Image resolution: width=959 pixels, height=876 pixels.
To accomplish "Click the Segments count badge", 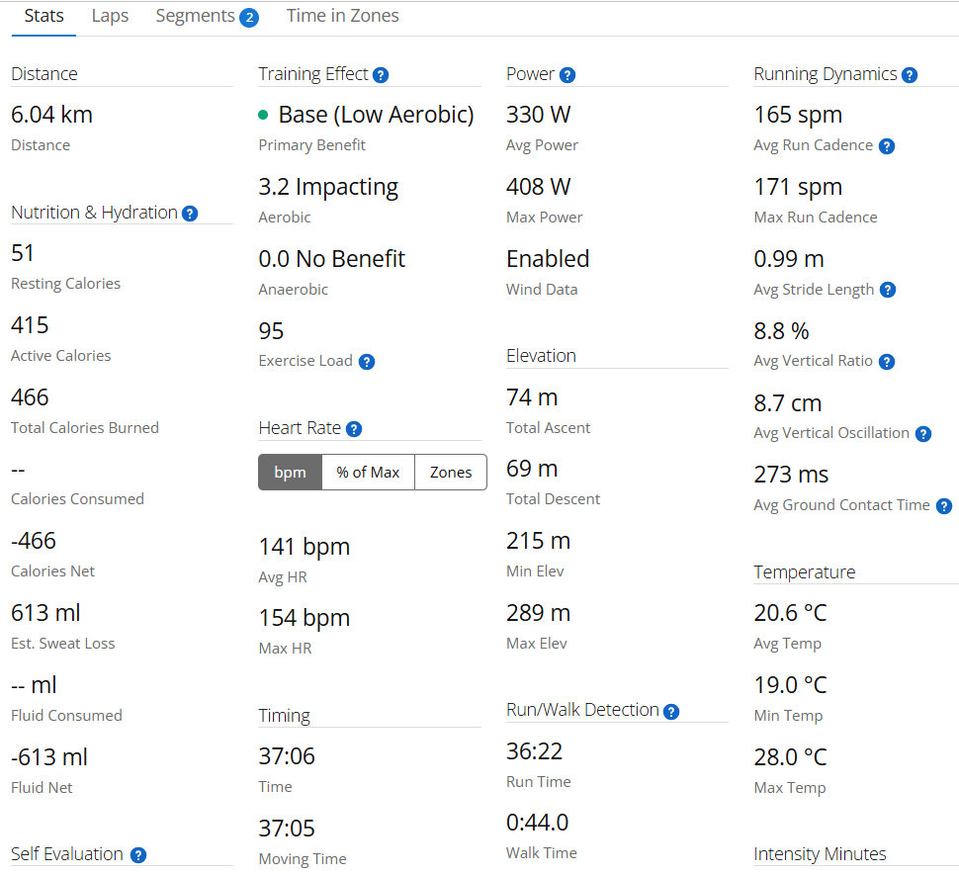I will pos(249,18).
